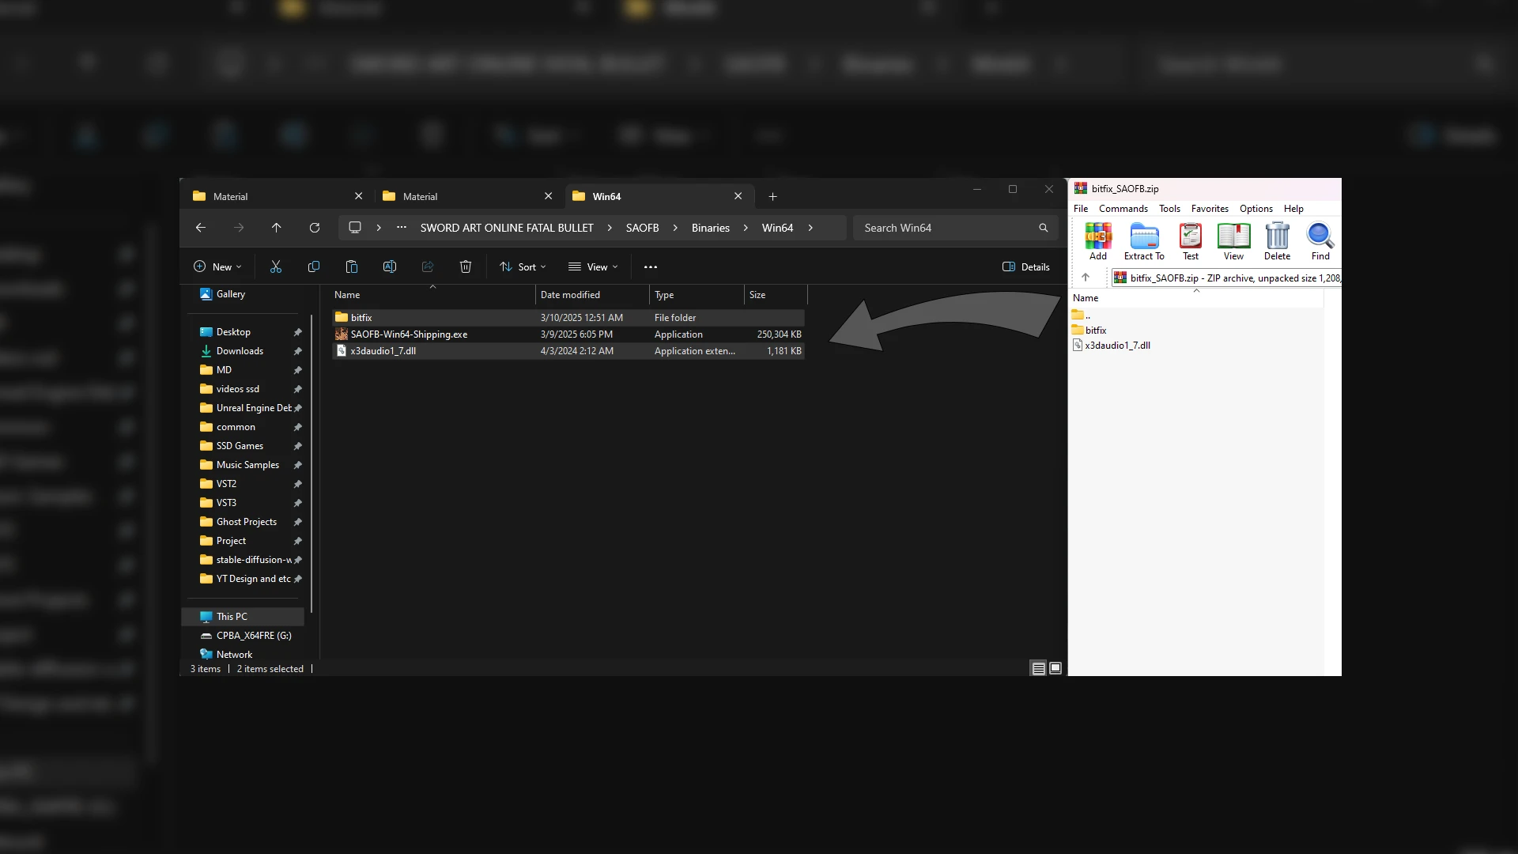Click the Refresh icon in Explorer
1518x854 pixels.
(x=315, y=228)
